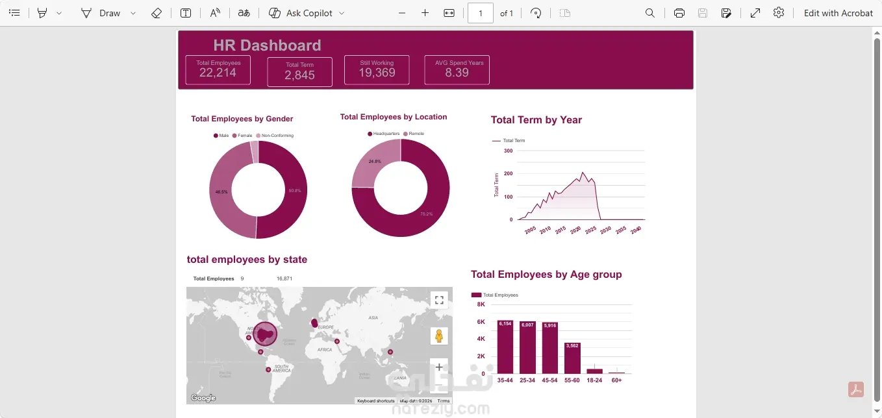Click 'Total Employees by Age group' heading
Image resolution: width=882 pixels, height=418 pixels.
coord(546,275)
